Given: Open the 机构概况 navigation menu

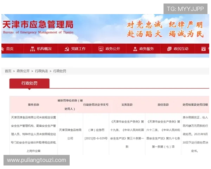Looking at the screenshot, I should pos(44,49).
